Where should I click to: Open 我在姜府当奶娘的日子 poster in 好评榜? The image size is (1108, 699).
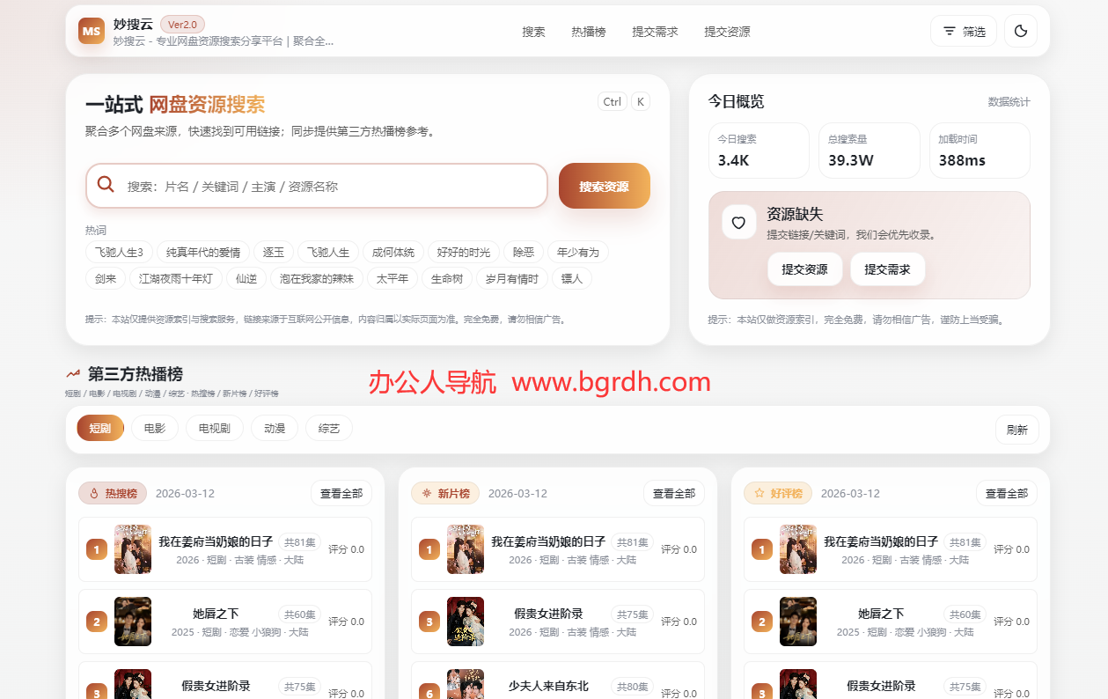tap(798, 549)
